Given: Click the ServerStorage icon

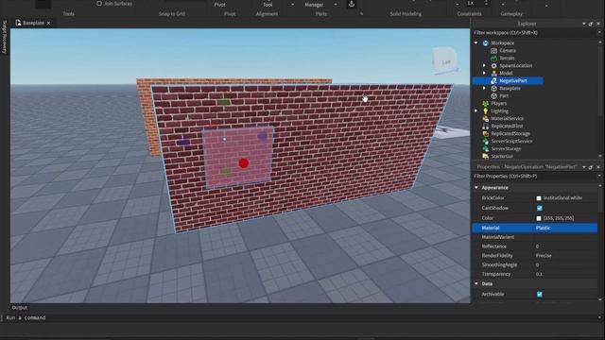Looking at the screenshot, I should 485,149.
